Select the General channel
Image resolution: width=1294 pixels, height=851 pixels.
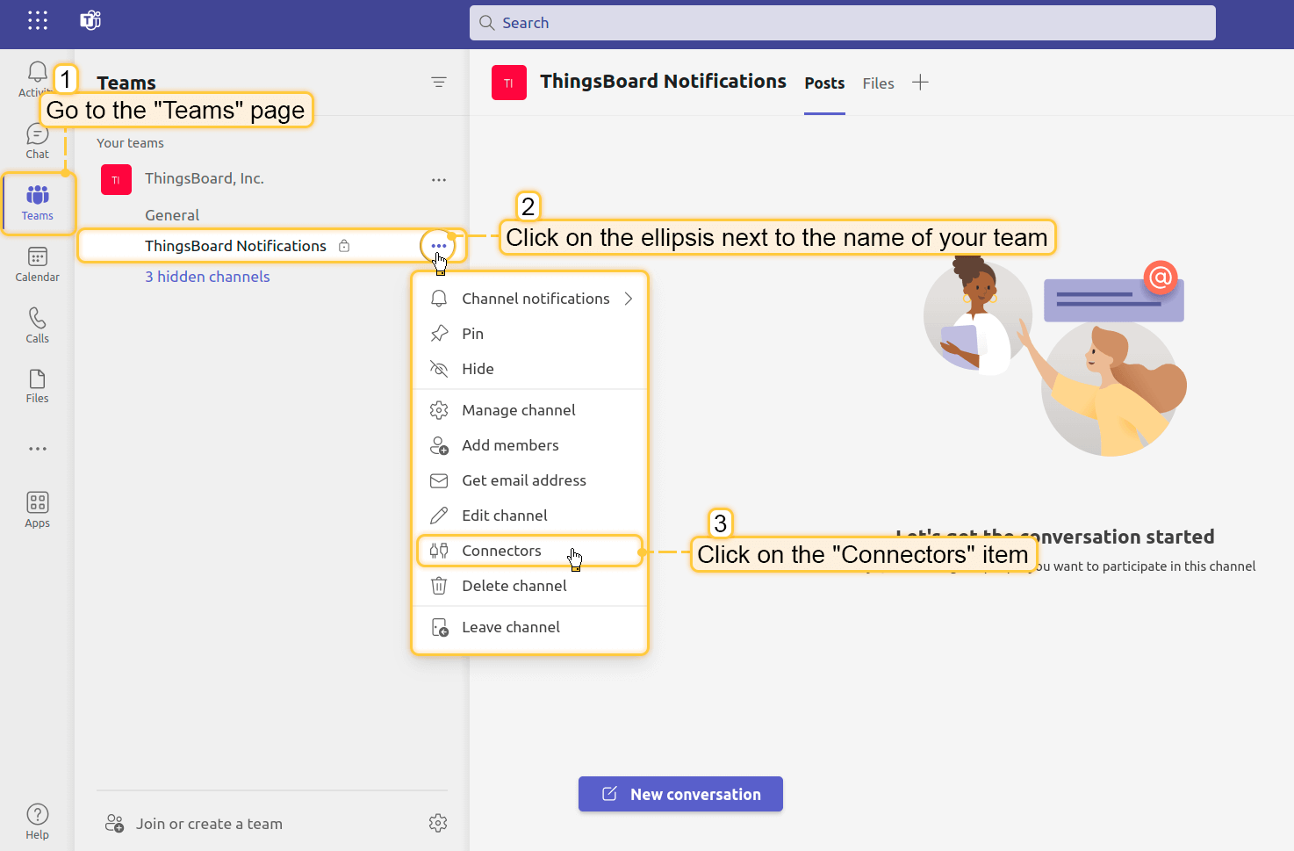pos(172,215)
